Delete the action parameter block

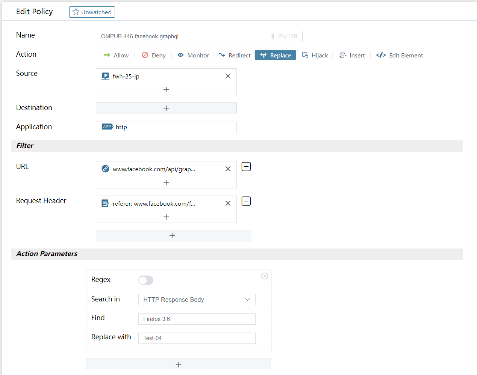pos(265,276)
